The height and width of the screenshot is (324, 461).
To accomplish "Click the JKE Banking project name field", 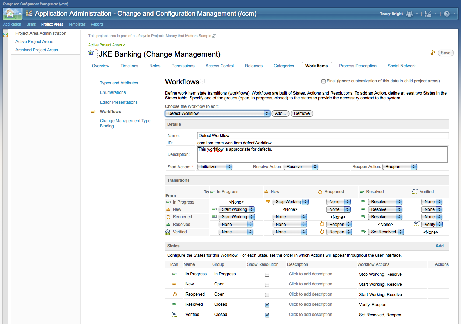I will pos(175,54).
